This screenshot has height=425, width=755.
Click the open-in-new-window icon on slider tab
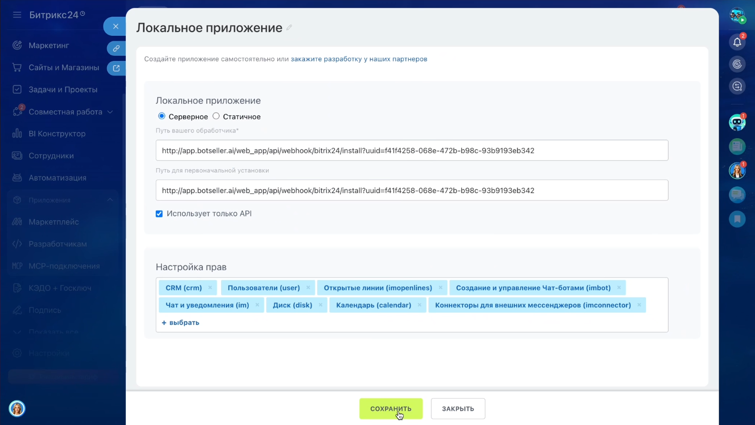[x=116, y=68]
